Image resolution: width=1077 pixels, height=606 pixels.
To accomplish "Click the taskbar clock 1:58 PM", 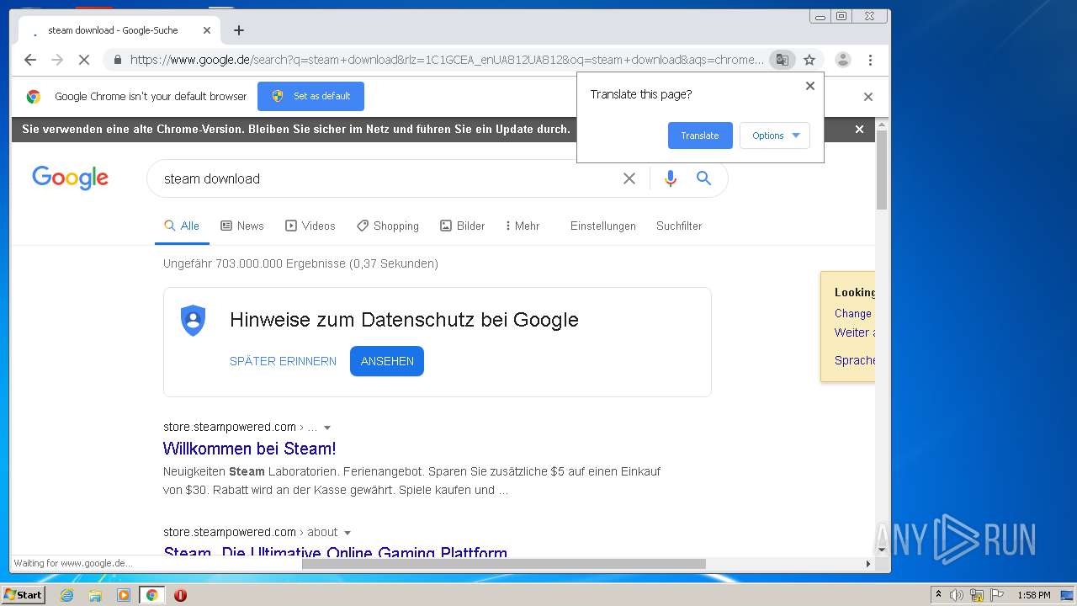I will pyautogui.click(x=1033, y=595).
